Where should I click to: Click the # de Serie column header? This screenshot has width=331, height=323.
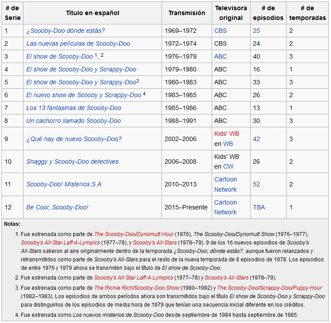pos(12,13)
